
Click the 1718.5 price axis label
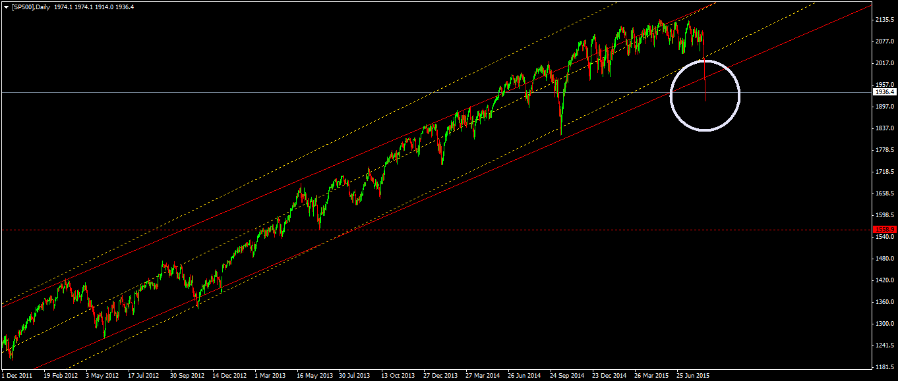click(884, 172)
